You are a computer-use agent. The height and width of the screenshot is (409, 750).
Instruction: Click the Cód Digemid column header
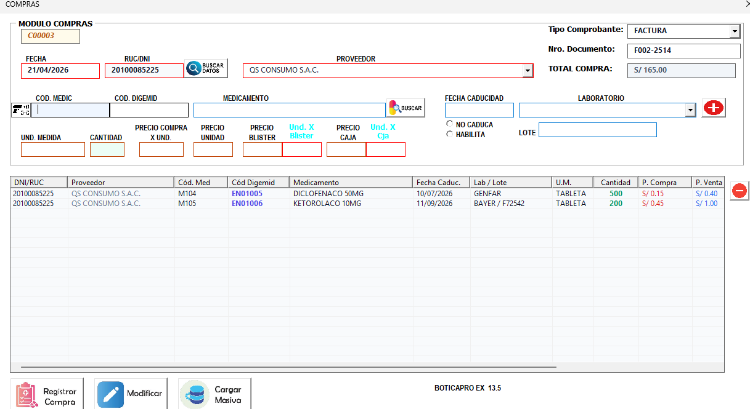point(259,183)
